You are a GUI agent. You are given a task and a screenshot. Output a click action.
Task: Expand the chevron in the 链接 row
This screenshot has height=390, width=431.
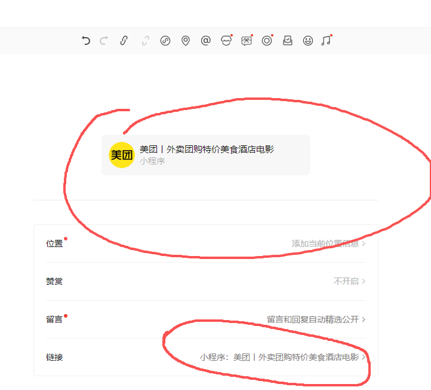click(x=364, y=357)
